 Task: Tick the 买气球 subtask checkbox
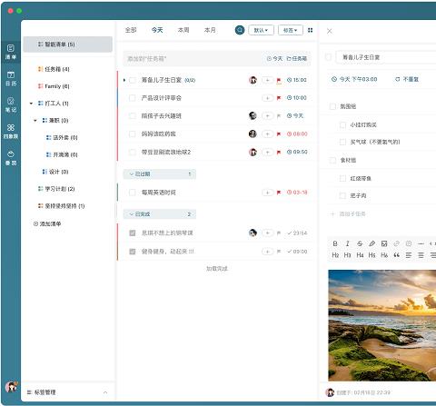coord(342,142)
